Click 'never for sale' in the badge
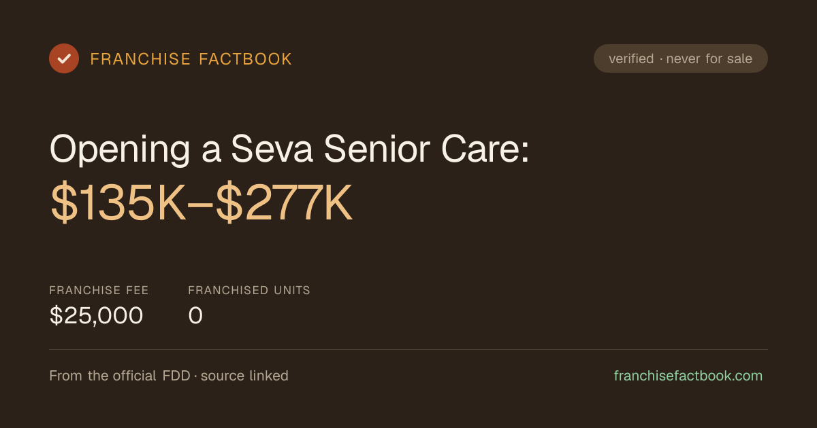 click(x=709, y=58)
